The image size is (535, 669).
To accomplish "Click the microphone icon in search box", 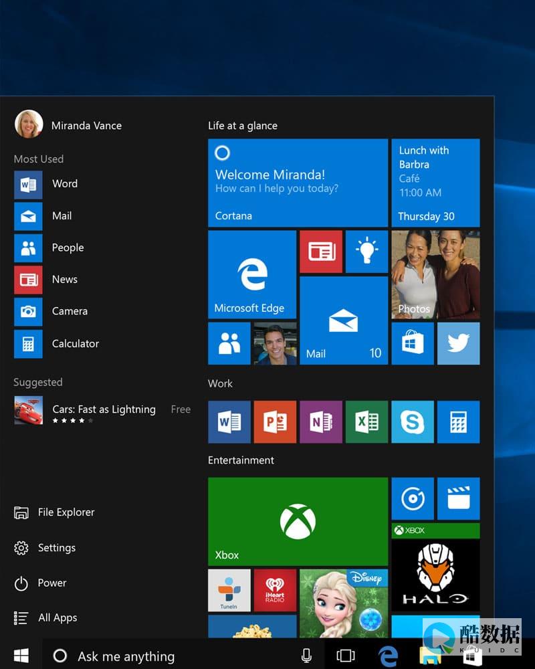I will click(x=306, y=656).
